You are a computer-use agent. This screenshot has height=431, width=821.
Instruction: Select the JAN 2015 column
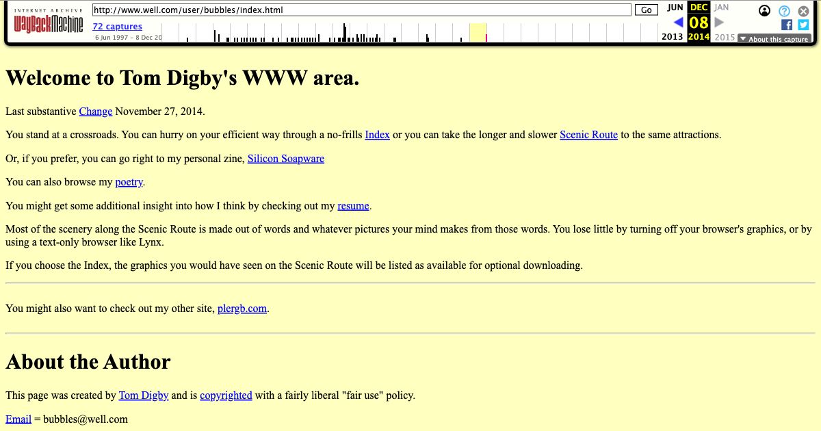[723, 8]
